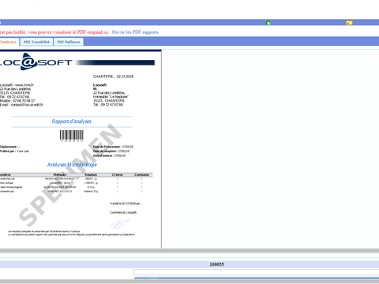This screenshot has width=379, height=284.
Task: Click the 'Analyses Microbiologie' heading
Action: (x=72, y=165)
